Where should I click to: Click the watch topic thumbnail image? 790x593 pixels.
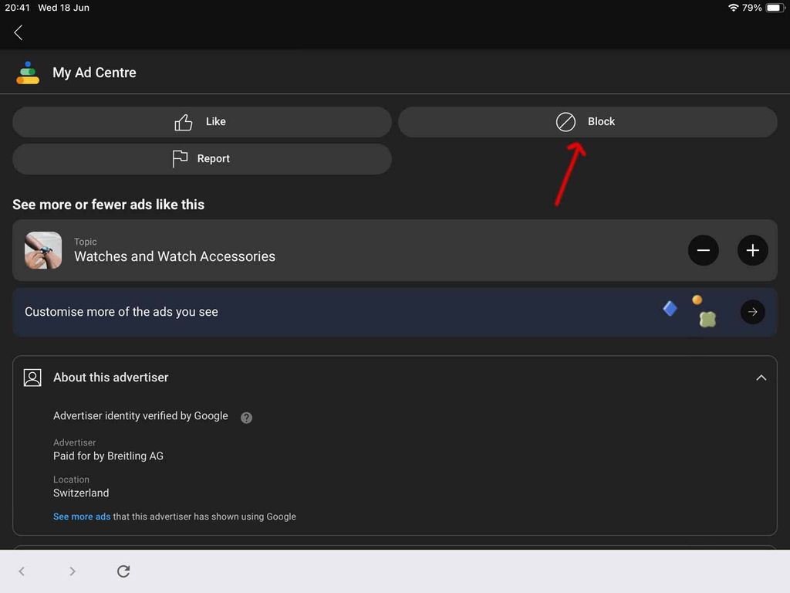coord(43,250)
